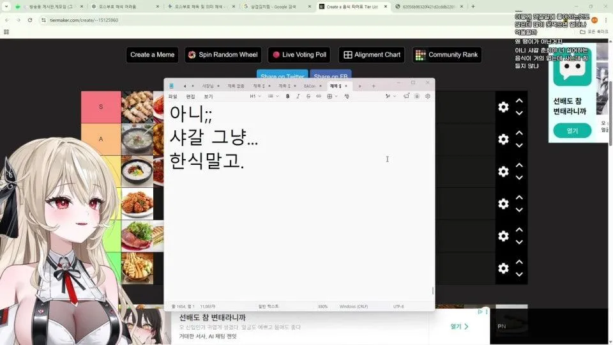
Task: Click the skewers thumbnail in bottom tier
Action: 137,268
